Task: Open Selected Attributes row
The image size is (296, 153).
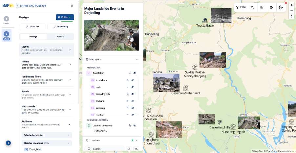Action: (47, 135)
